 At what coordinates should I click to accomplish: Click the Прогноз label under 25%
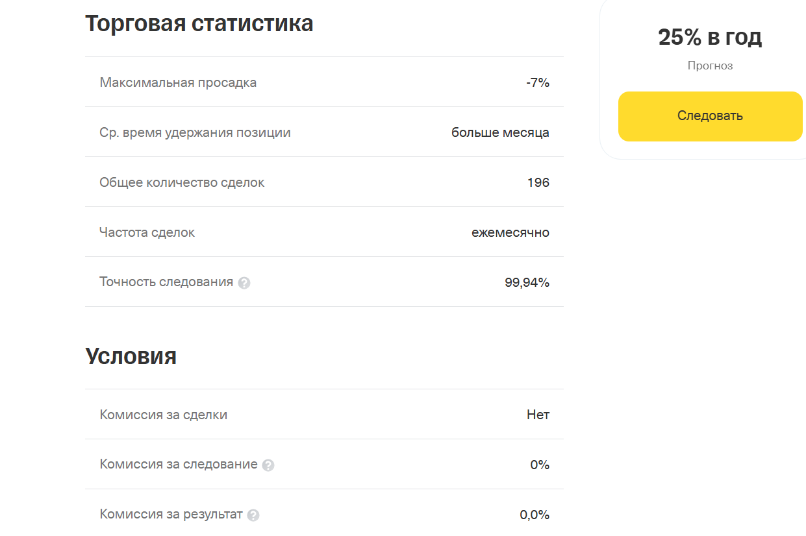click(x=711, y=65)
